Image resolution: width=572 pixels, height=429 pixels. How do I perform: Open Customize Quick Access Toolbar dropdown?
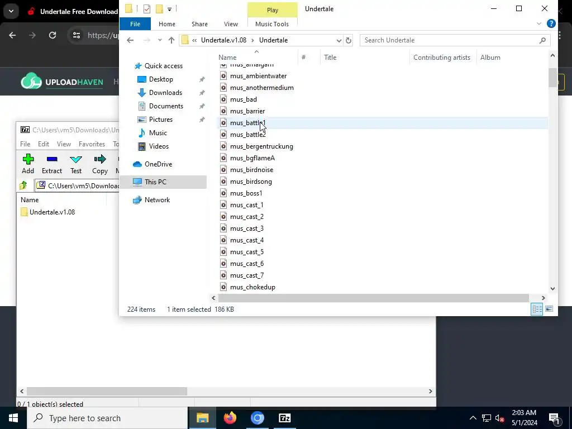170,9
